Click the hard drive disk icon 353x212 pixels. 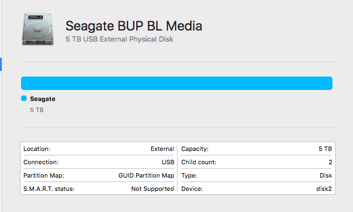tap(38, 29)
